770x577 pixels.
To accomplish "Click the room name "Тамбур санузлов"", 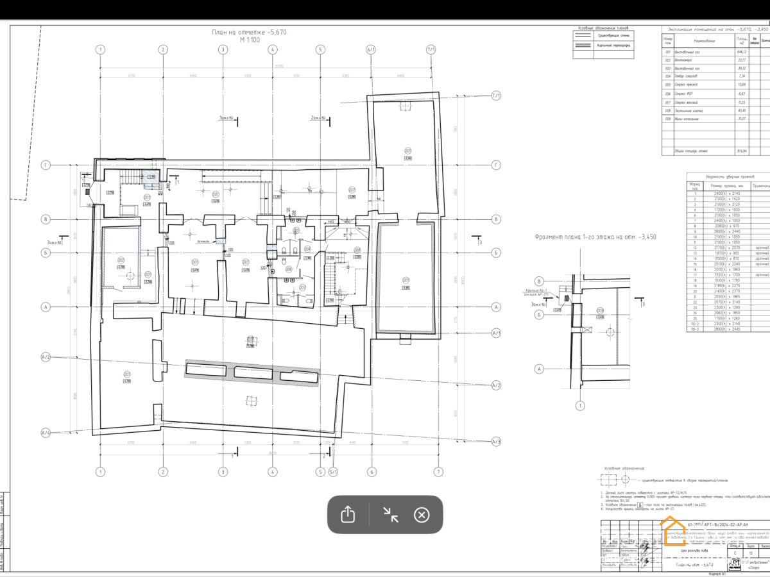I will coord(686,76).
